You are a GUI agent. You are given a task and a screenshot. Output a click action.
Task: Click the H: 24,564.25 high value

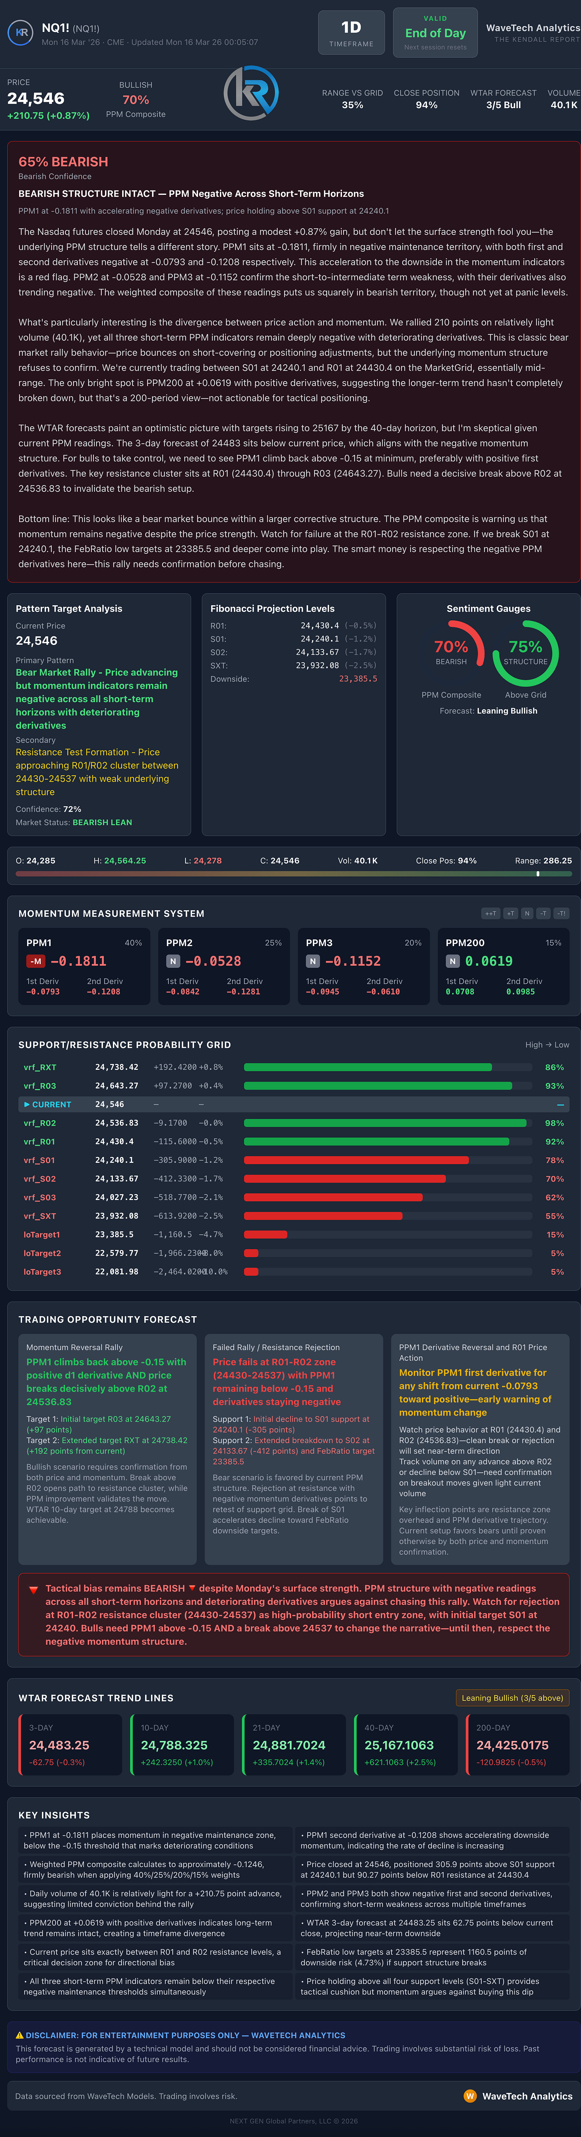pos(119,860)
